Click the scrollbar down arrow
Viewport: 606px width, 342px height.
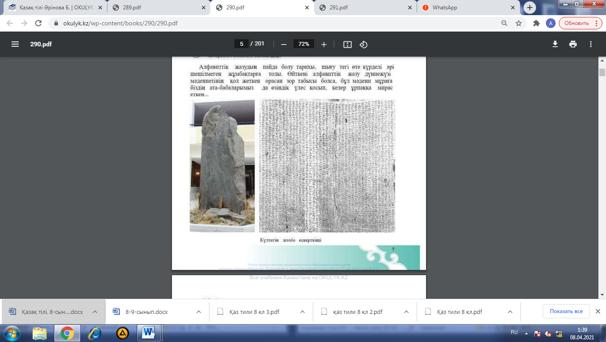pyautogui.click(x=602, y=295)
